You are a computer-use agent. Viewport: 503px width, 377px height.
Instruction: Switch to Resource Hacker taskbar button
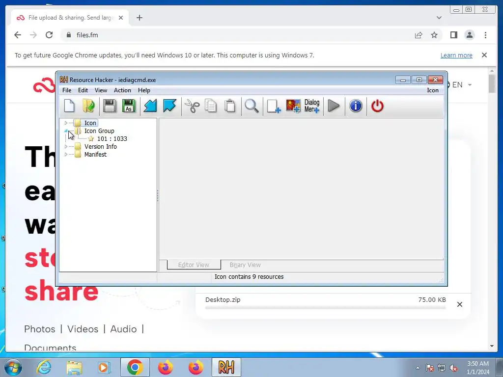point(226,367)
